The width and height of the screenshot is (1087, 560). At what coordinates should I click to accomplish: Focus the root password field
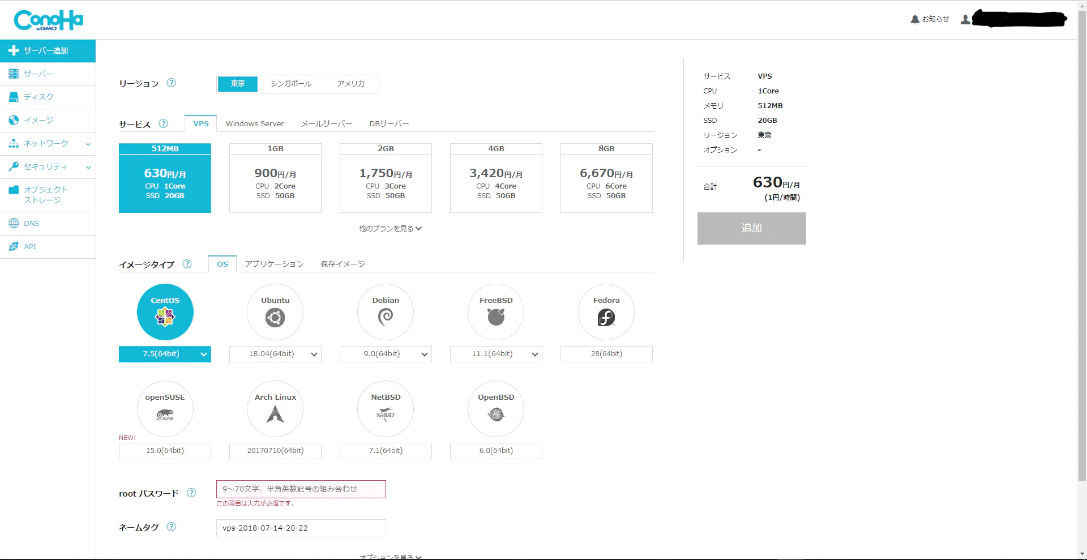[301, 489]
